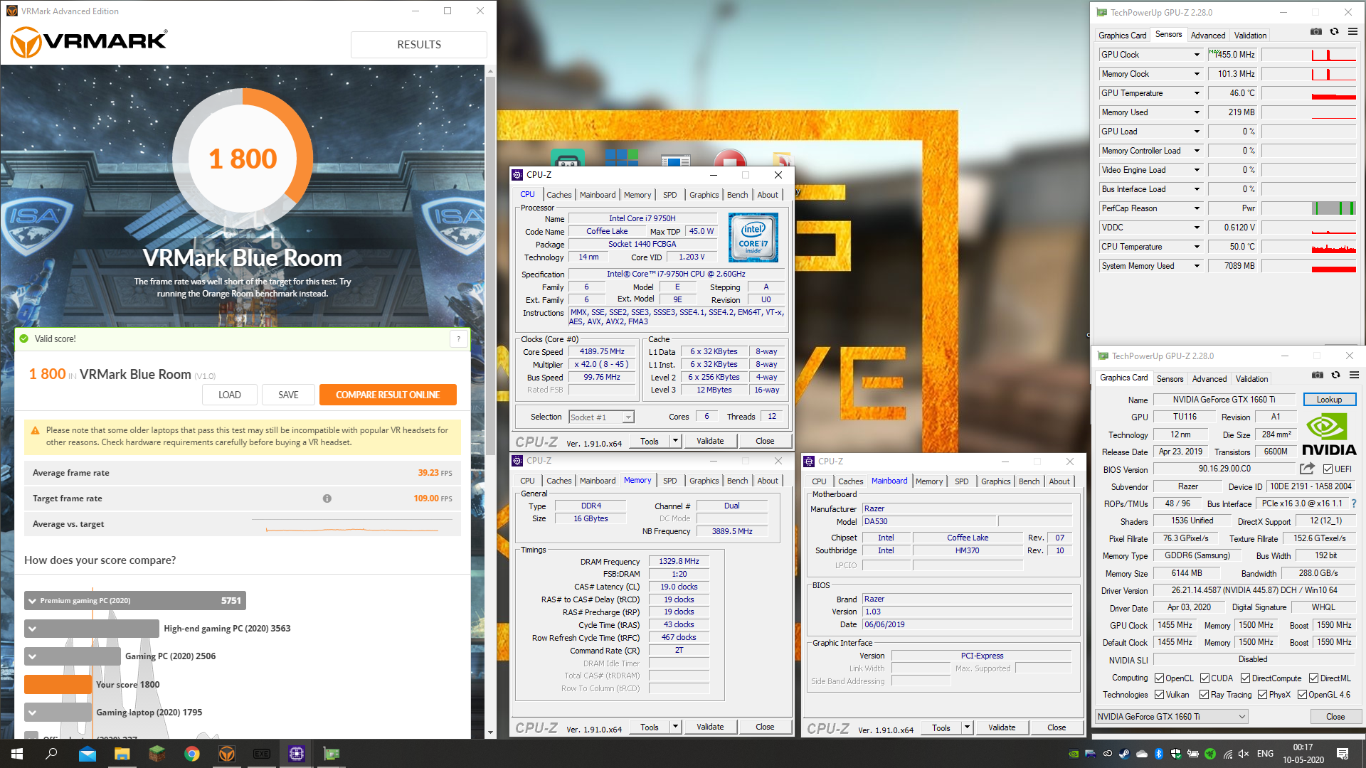Click LOAD button in VRMark
The height and width of the screenshot is (768, 1366).
click(x=229, y=395)
